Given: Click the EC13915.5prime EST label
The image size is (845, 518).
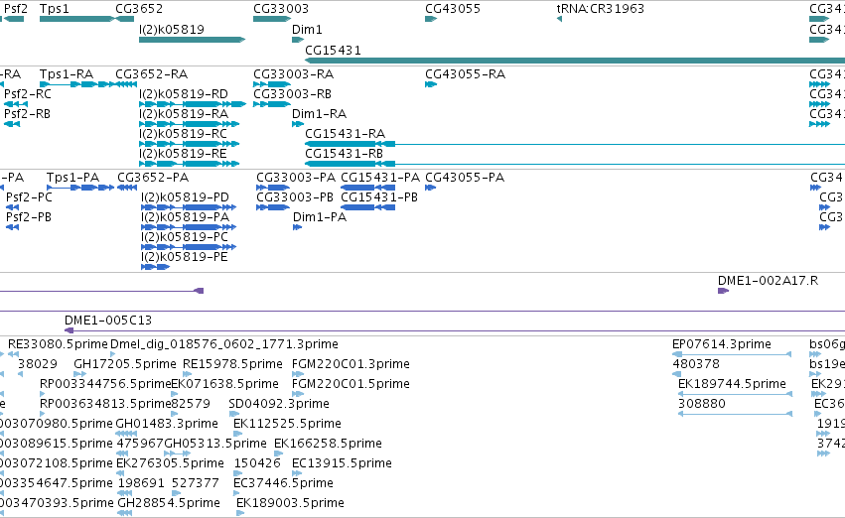Looking at the screenshot, I should tap(342, 463).
